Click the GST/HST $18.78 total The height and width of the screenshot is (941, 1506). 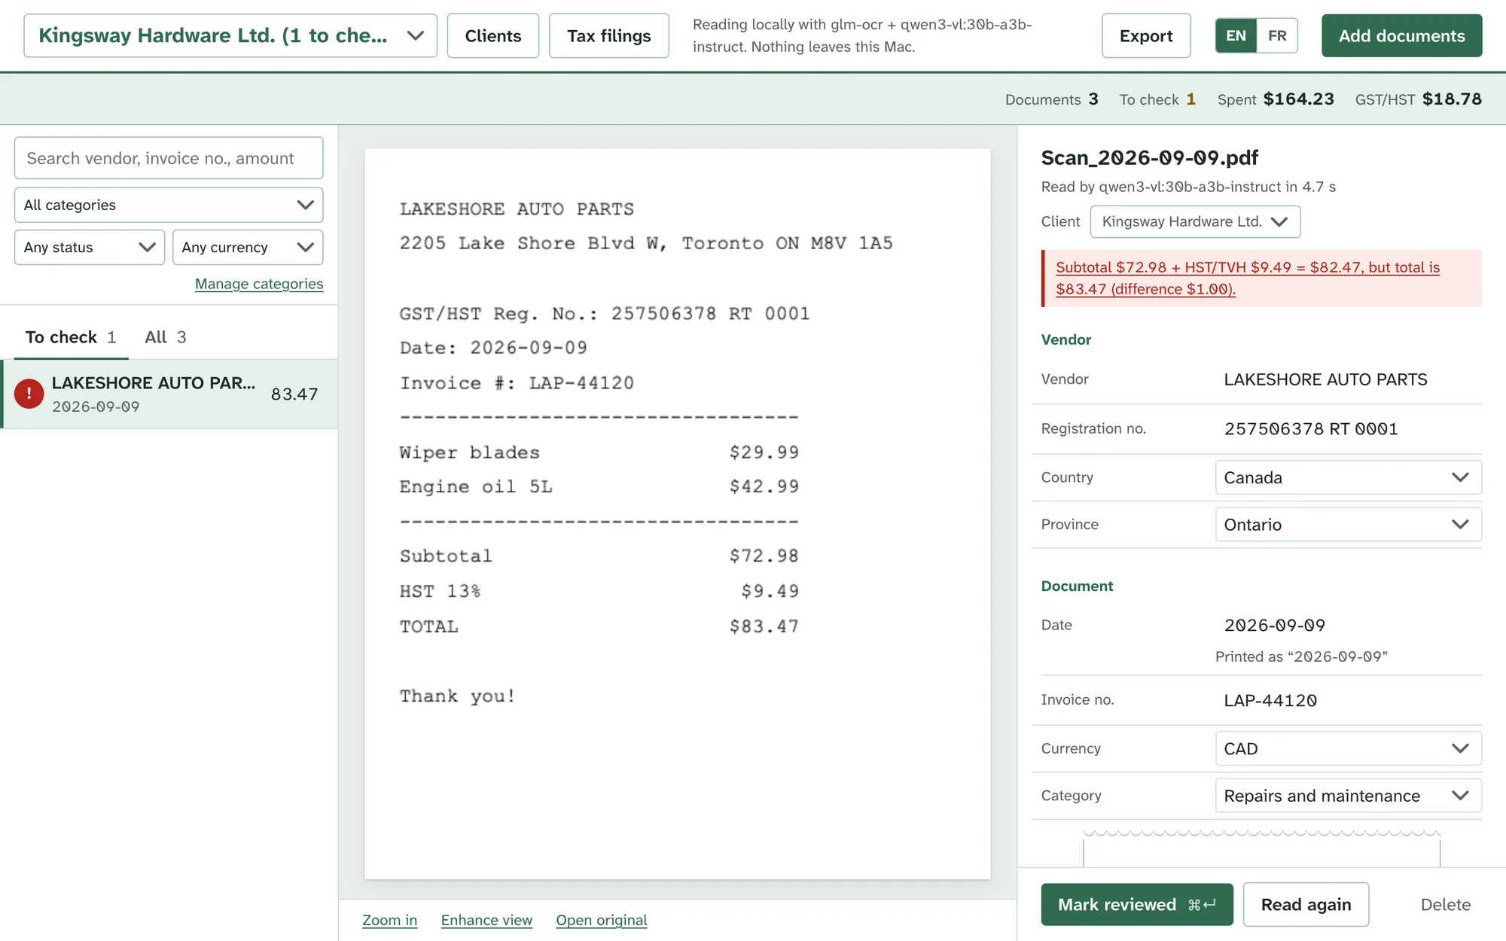(1418, 99)
